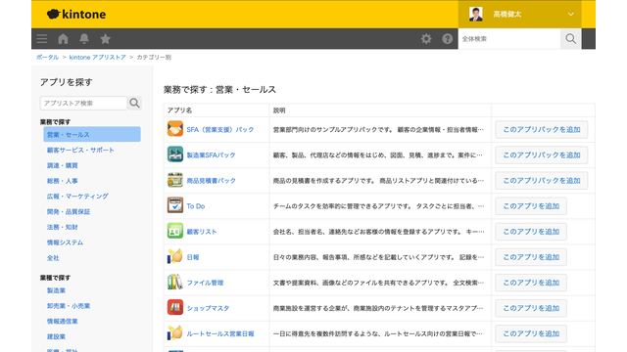The width and height of the screenshot is (627, 352).
Task: Click the ルートセールス営業日報 app icon
Action: 175,333
